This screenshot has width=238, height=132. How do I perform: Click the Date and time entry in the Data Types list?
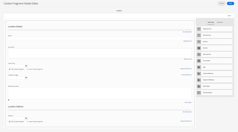click(x=214, y=54)
